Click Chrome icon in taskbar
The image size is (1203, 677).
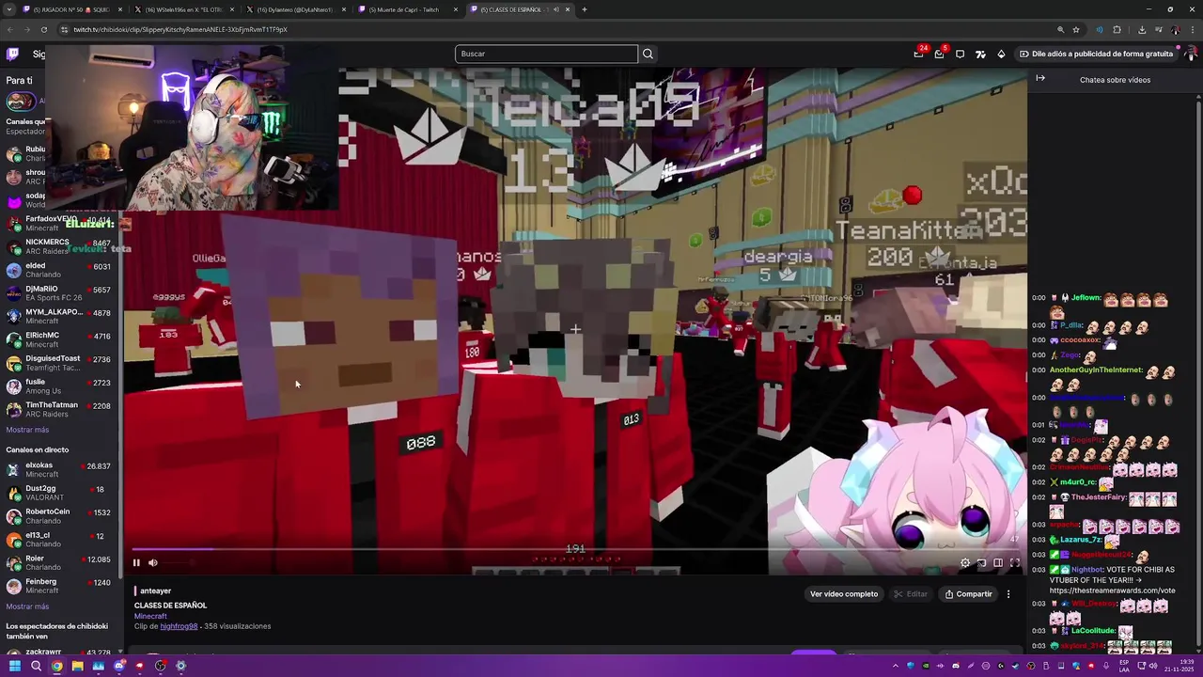[x=56, y=666]
